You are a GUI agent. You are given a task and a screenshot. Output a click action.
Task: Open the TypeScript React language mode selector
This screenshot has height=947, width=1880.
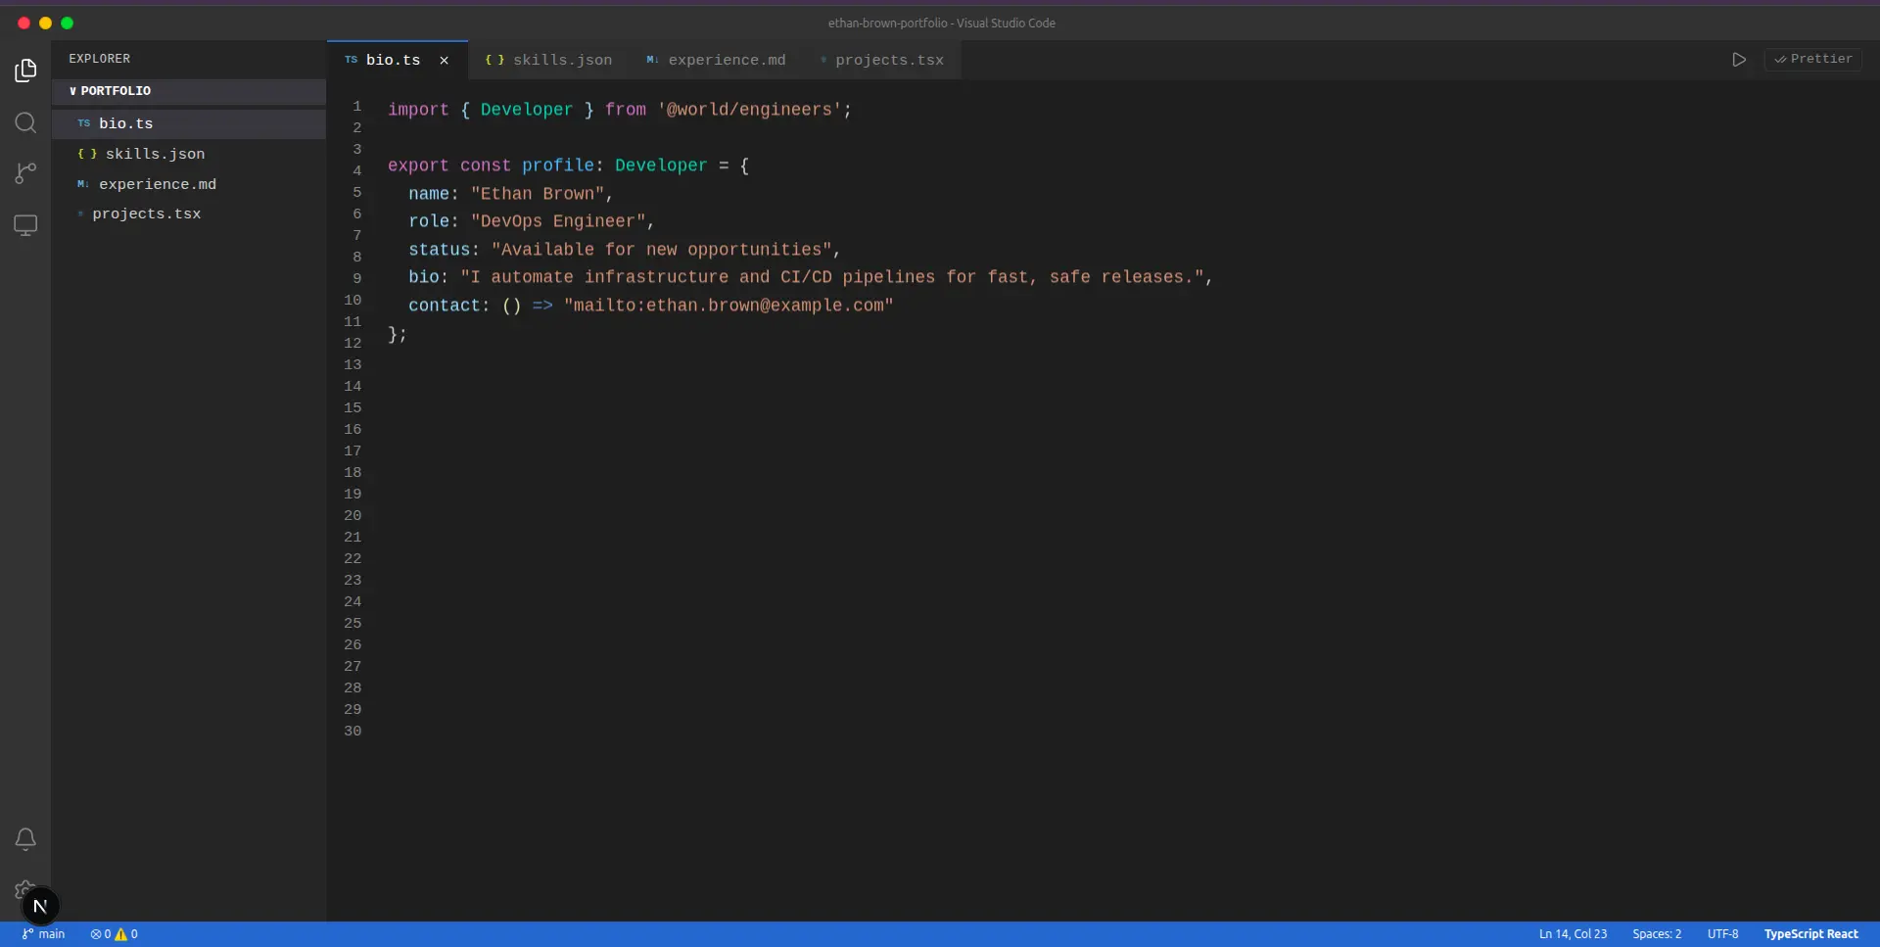tap(1810, 934)
